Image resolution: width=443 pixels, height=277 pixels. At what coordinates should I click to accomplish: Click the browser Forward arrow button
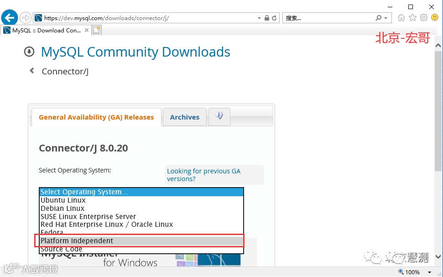pos(26,18)
